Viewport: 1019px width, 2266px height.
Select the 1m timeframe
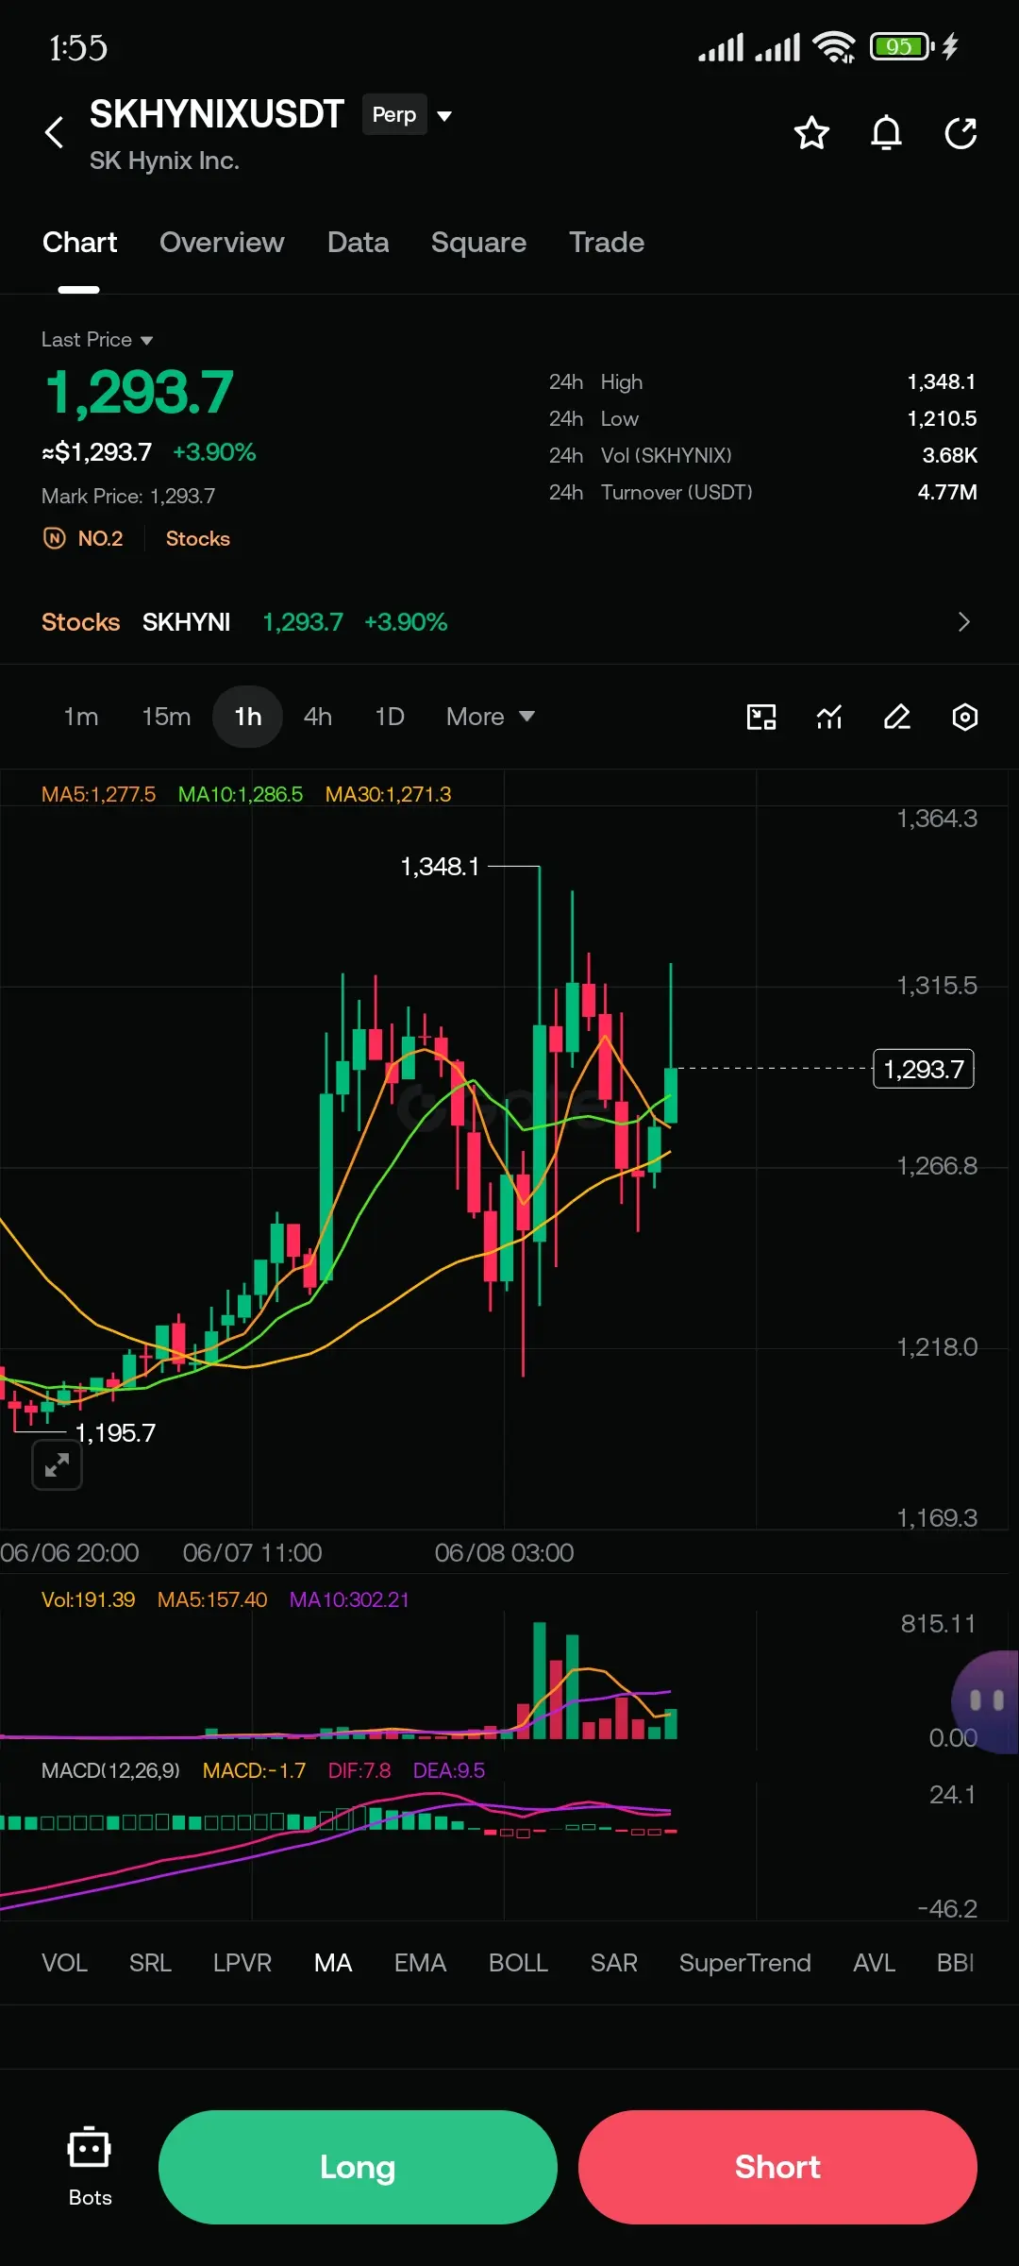(81, 717)
